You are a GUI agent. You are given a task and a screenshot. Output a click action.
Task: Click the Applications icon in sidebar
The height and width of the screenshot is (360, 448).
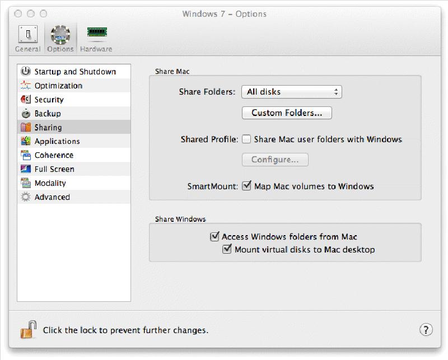coord(26,141)
